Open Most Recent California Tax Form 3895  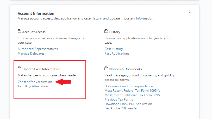pos(132,95)
